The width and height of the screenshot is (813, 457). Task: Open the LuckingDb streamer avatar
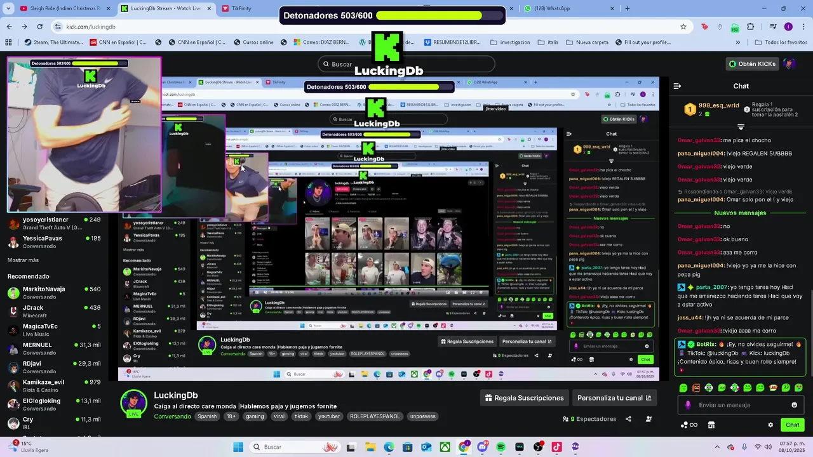pyautogui.click(x=134, y=403)
